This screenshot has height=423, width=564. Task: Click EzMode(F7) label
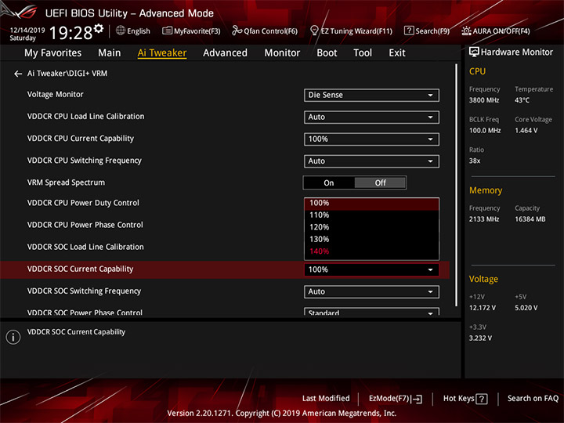[389, 399]
